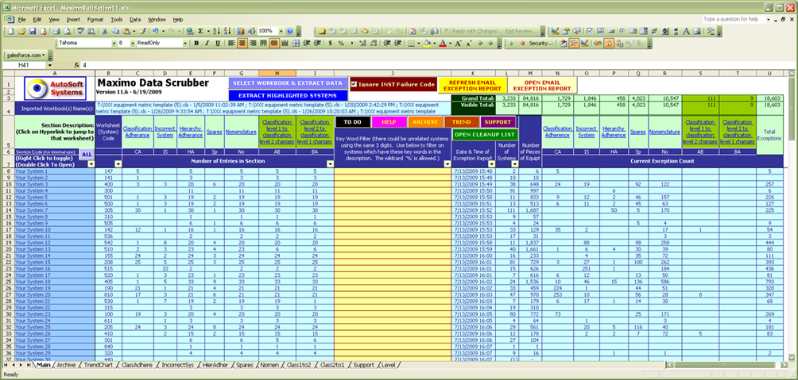798x380 pixels.
Task: Click the Copy icon
Action: pos(115,31)
